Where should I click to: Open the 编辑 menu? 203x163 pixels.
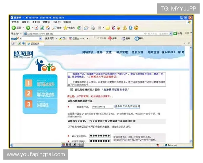point(25,22)
